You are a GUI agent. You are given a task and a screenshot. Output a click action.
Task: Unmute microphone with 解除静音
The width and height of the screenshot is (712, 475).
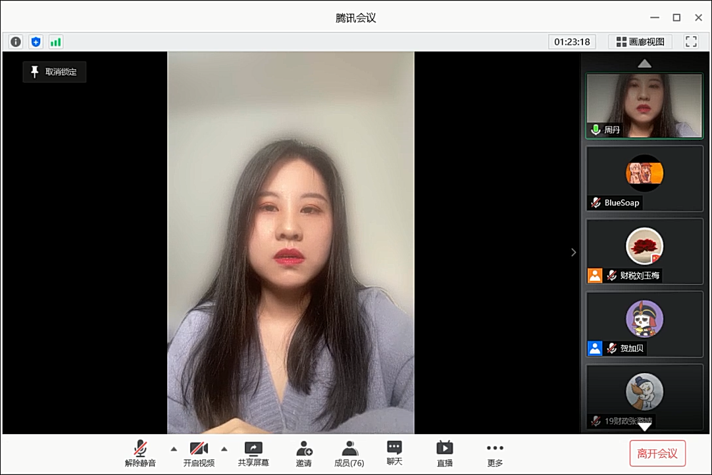point(140,454)
